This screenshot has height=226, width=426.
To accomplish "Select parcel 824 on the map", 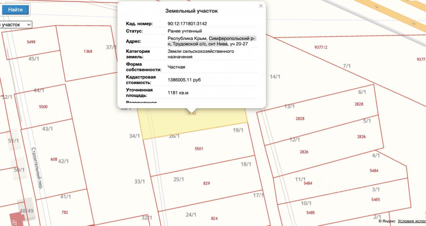I will 214,218.
